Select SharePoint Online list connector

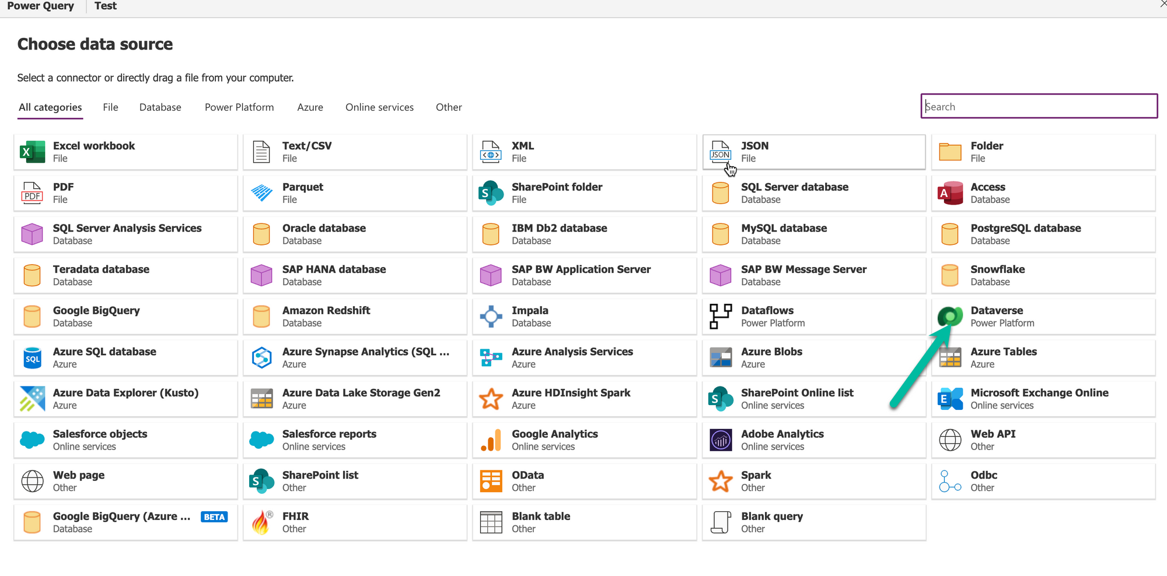tap(813, 399)
